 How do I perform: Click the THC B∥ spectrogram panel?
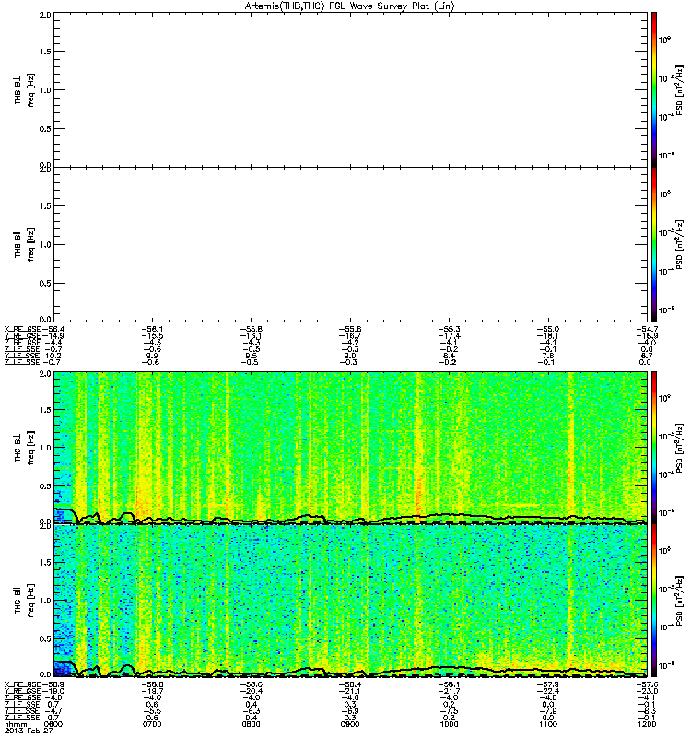pyautogui.click(x=351, y=601)
